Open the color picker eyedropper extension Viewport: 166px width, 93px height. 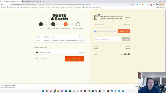click(x=140, y=5)
